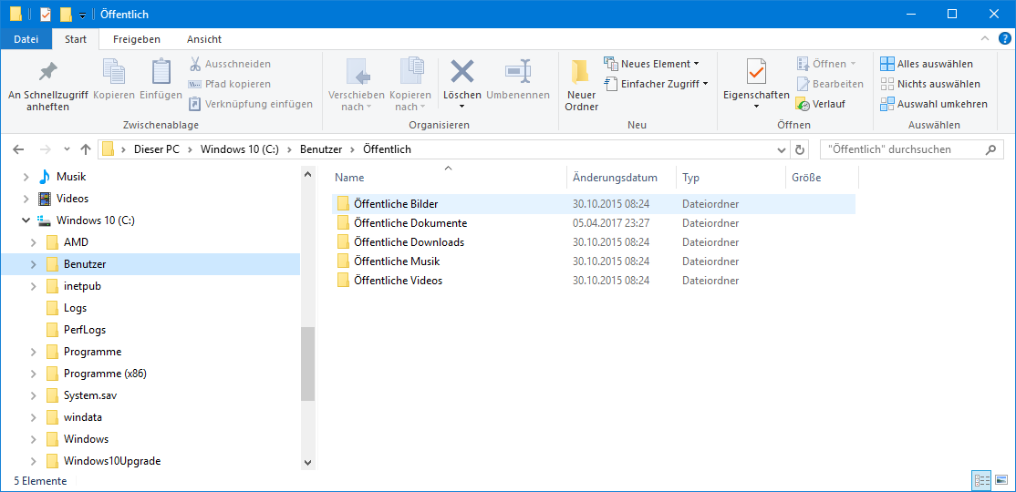Click Auswahl umkehren
This screenshot has height=492, width=1016.
coord(934,104)
